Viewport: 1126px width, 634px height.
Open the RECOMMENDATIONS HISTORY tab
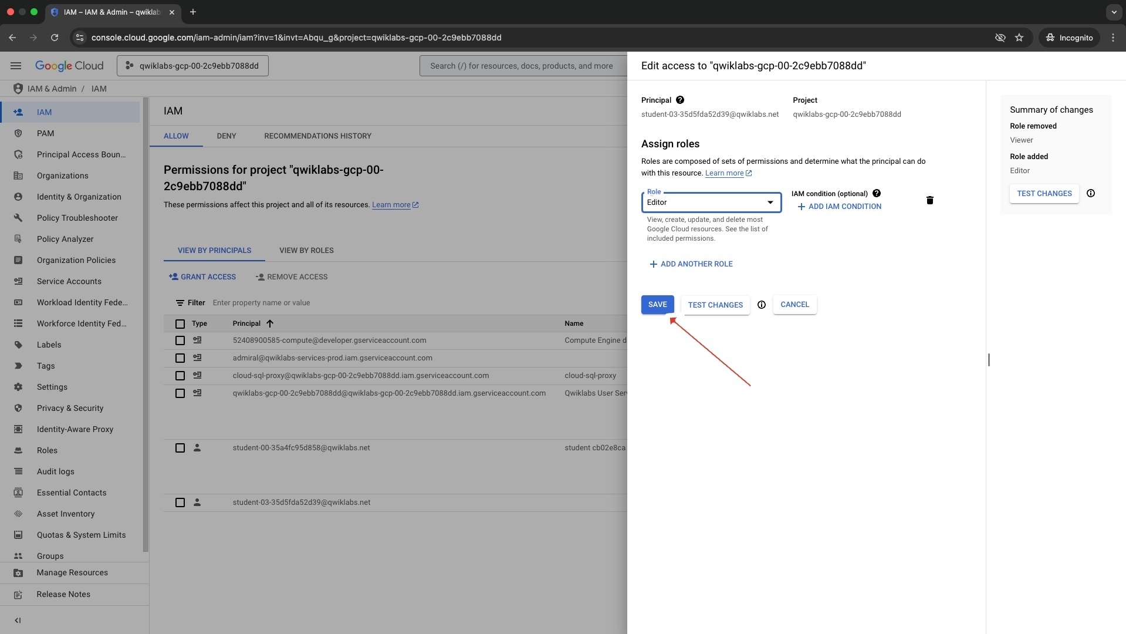coord(317,136)
